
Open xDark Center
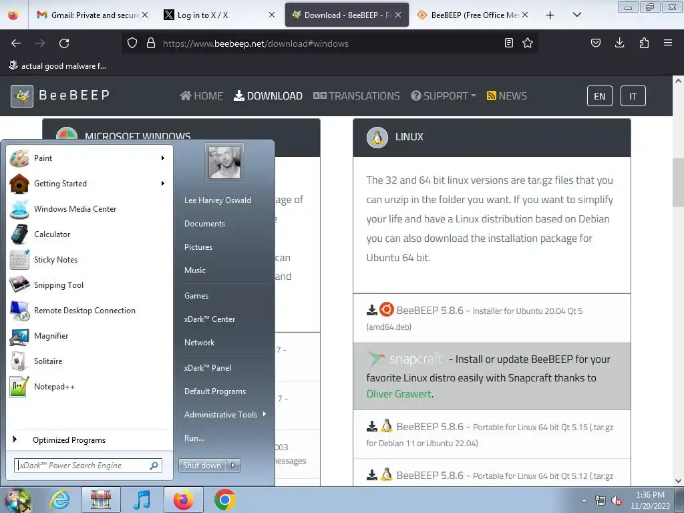click(x=210, y=319)
